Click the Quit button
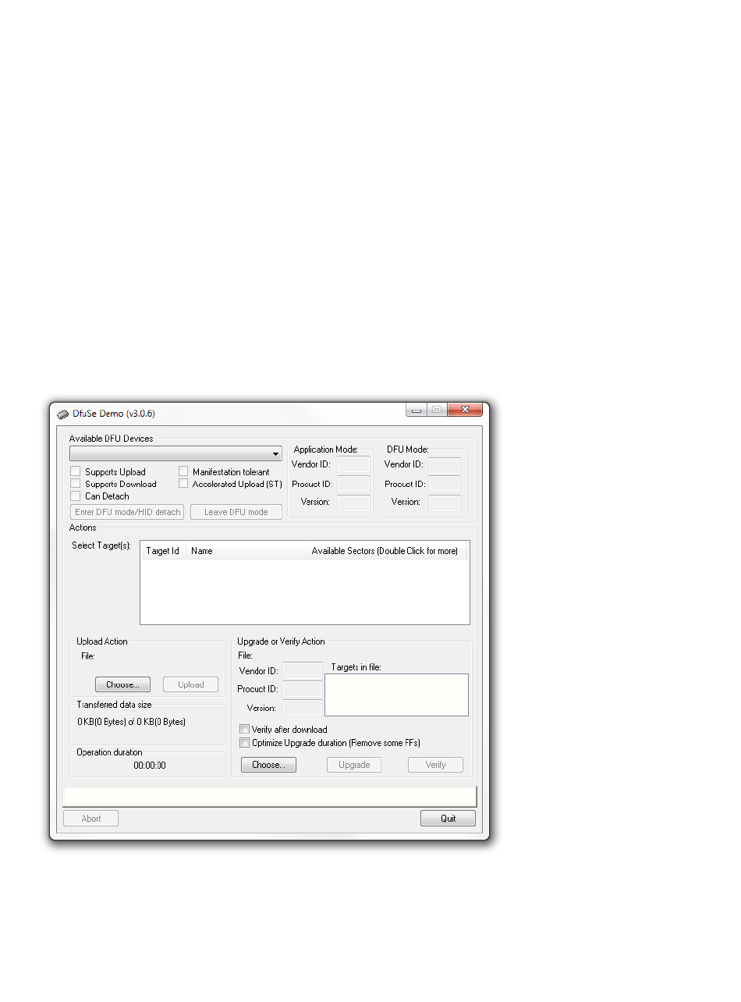741x1002 pixels. 448,819
